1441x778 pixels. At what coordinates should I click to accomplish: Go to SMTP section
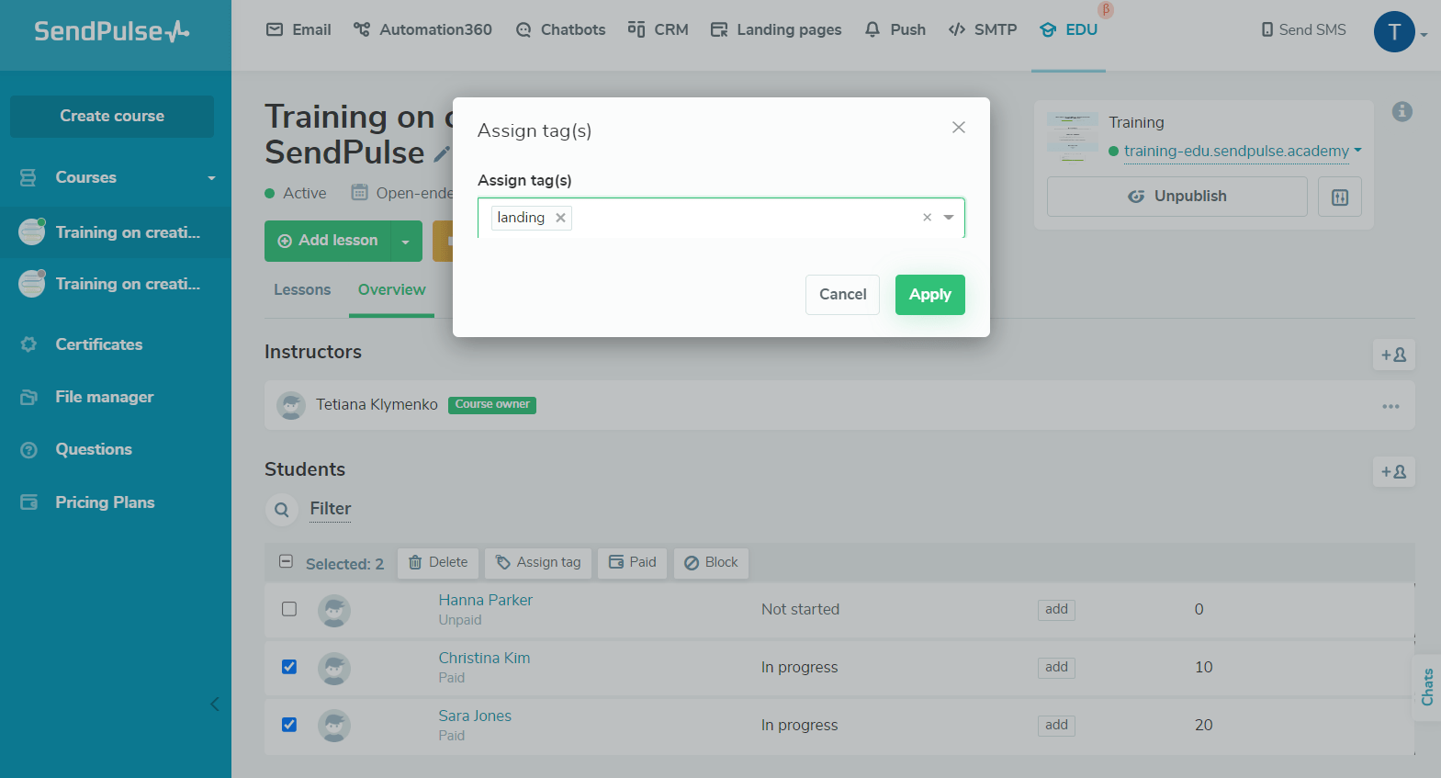[983, 29]
